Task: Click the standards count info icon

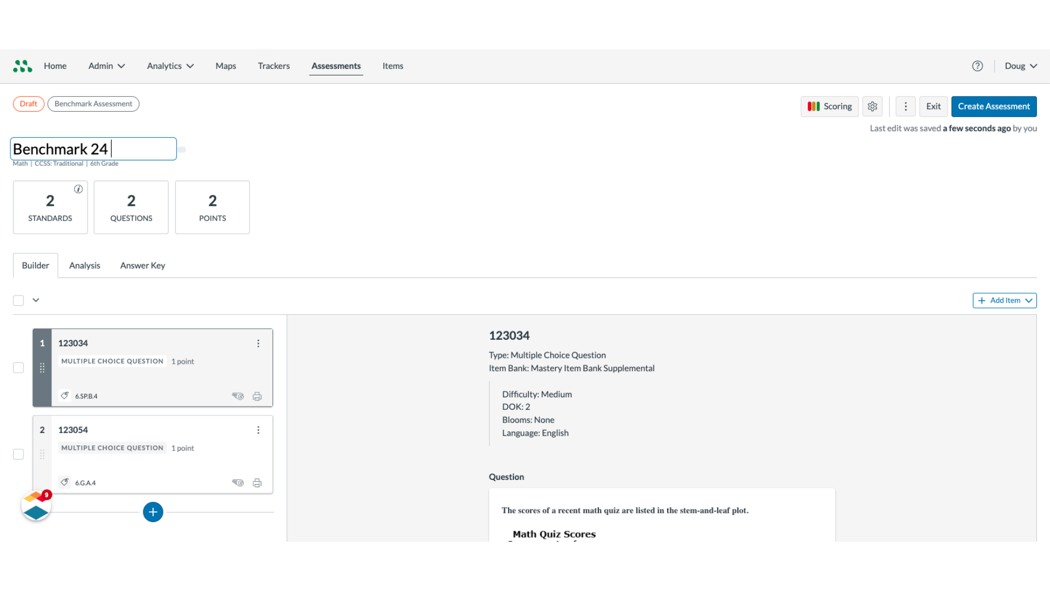Action: pyautogui.click(x=79, y=189)
